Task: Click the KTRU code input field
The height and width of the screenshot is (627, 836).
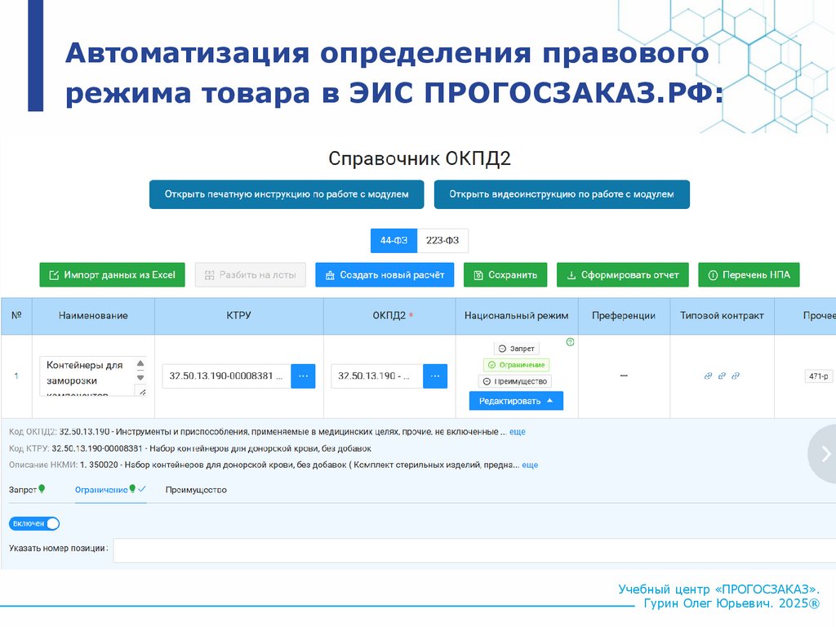Action: (x=227, y=376)
